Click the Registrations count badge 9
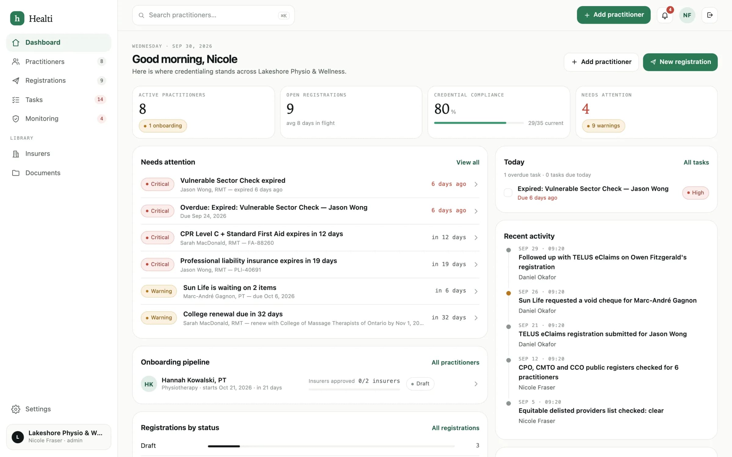 (102, 80)
